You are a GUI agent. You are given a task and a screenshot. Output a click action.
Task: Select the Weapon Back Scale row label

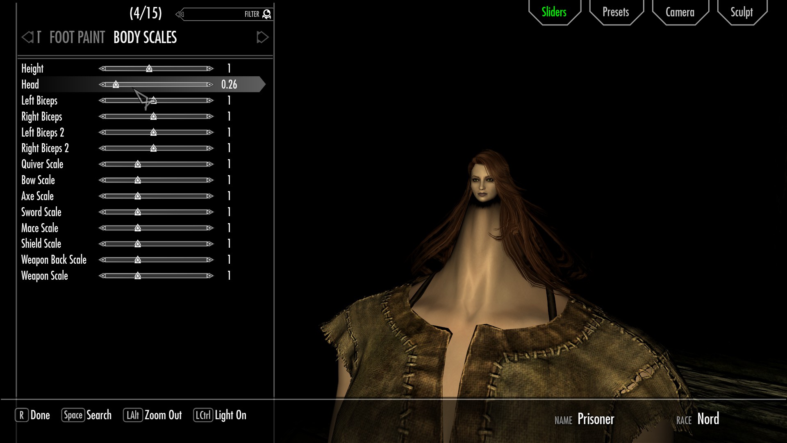(54, 260)
